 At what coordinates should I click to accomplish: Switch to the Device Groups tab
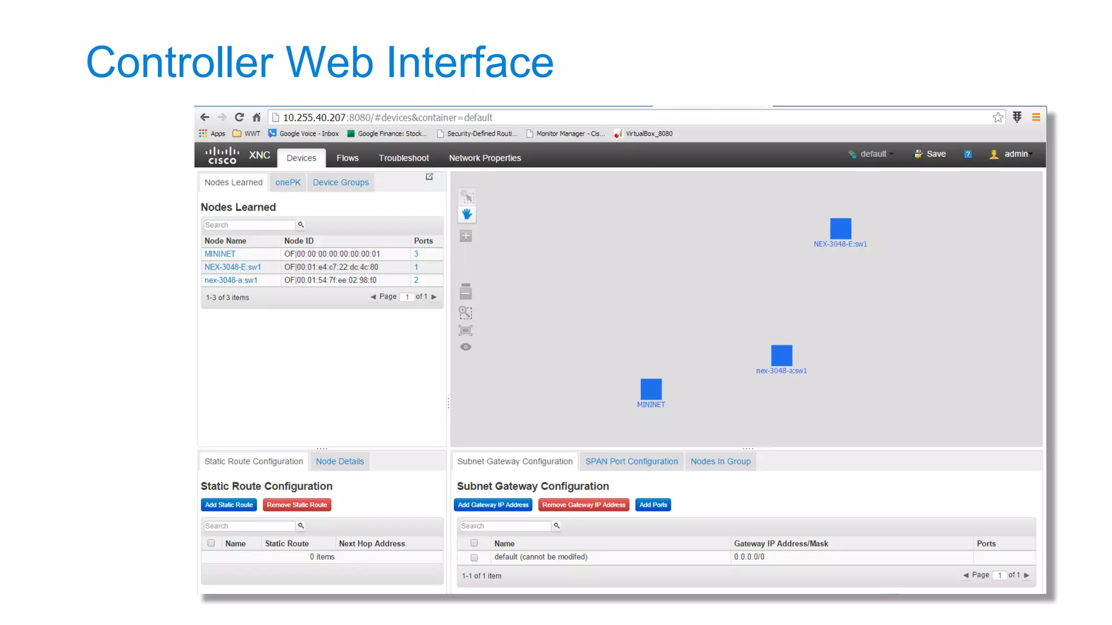click(340, 182)
